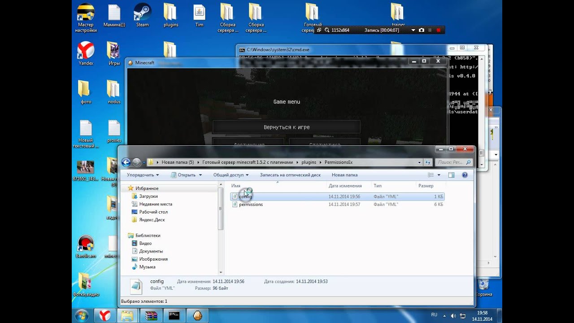
Task: Select the фото folder on desktop
Action: point(86,92)
